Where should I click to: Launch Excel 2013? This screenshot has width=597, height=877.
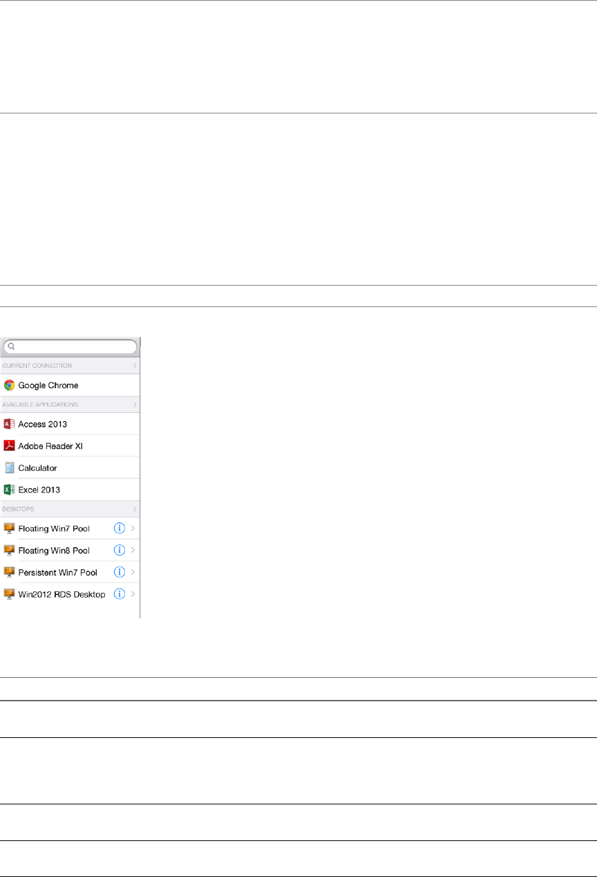(39, 490)
